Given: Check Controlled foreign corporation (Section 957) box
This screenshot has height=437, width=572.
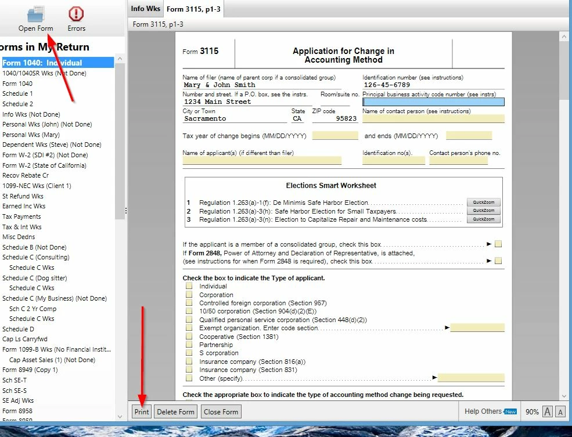Looking at the screenshot, I should click(189, 302).
